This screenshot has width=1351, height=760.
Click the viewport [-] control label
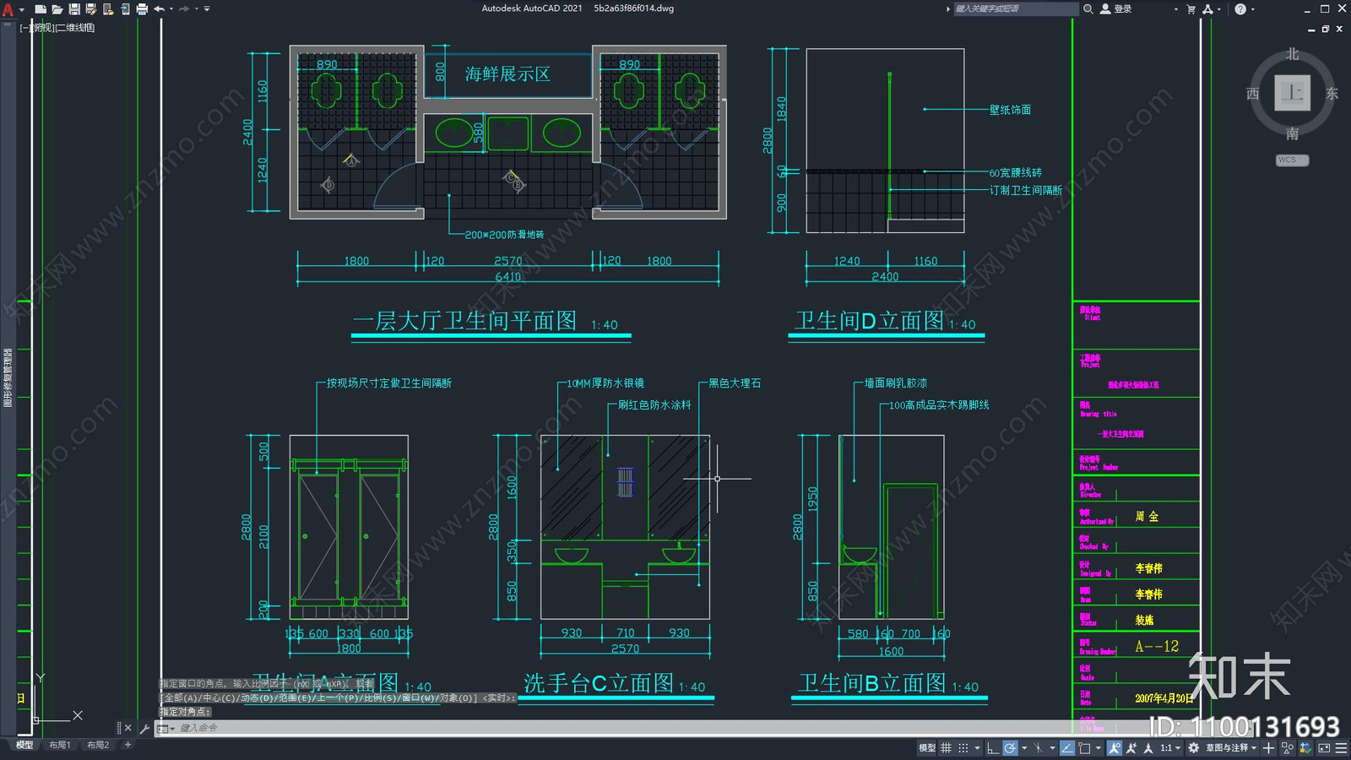pyautogui.click(x=24, y=28)
